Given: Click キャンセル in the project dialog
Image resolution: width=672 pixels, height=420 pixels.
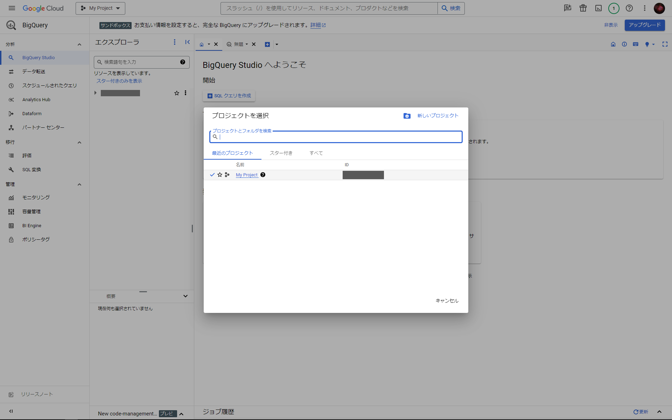Looking at the screenshot, I should point(446,300).
